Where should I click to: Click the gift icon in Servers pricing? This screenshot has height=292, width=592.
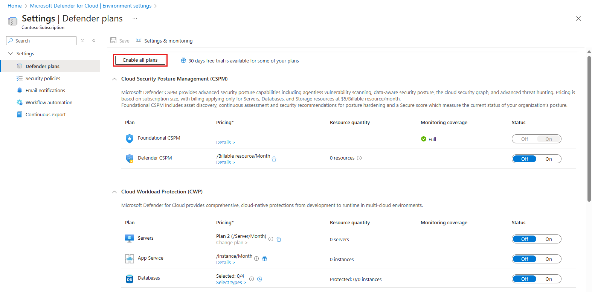279,239
